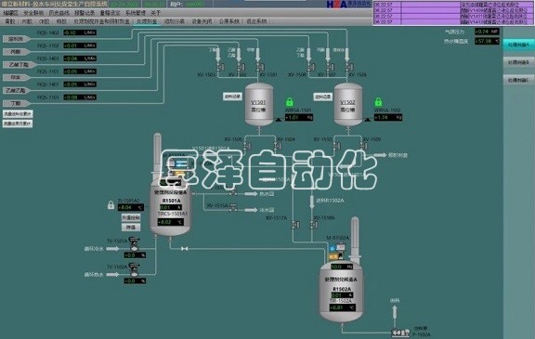Toggle the green lock beside WIRSA-1502
Image resolution: width=535 pixels, height=339 pixels.
378,101
